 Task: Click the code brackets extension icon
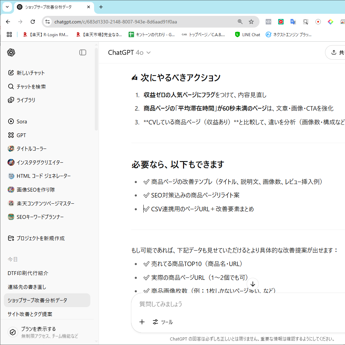(x=268, y=22)
